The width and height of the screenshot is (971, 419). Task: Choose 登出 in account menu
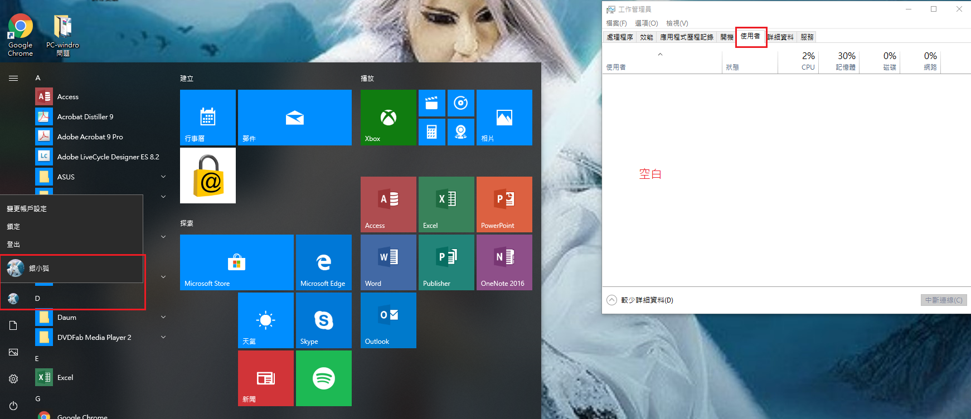71,244
